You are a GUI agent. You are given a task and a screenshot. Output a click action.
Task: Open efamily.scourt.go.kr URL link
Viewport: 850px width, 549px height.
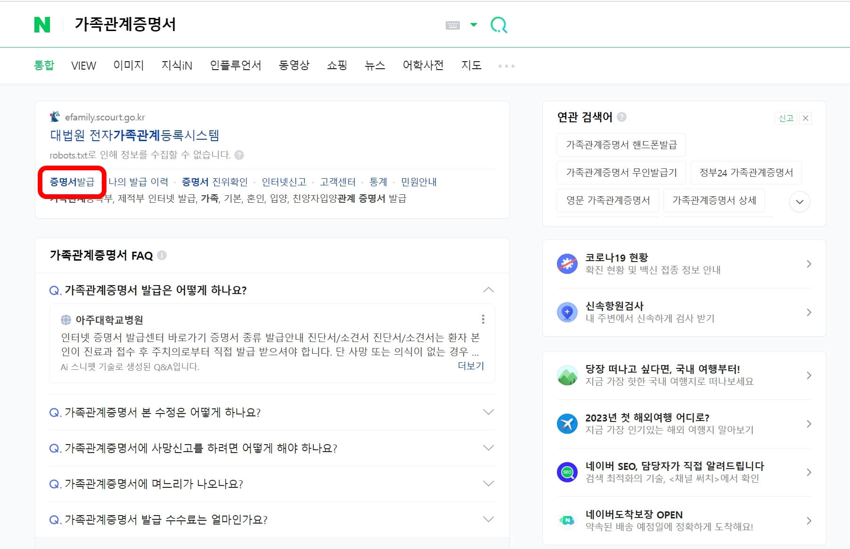click(x=105, y=117)
